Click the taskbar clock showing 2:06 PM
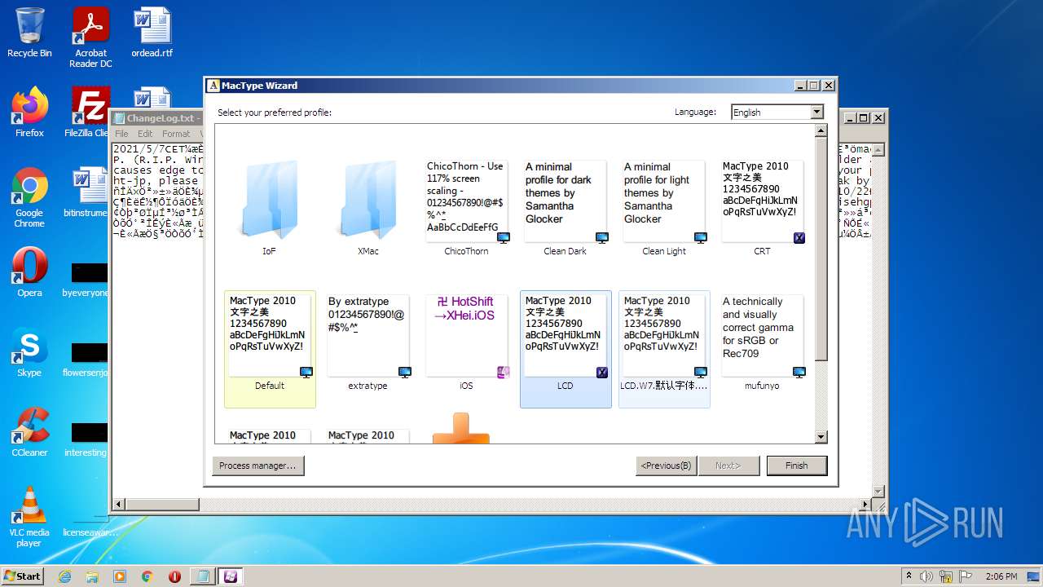Viewport: 1043px width, 587px height. (x=1001, y=576)
